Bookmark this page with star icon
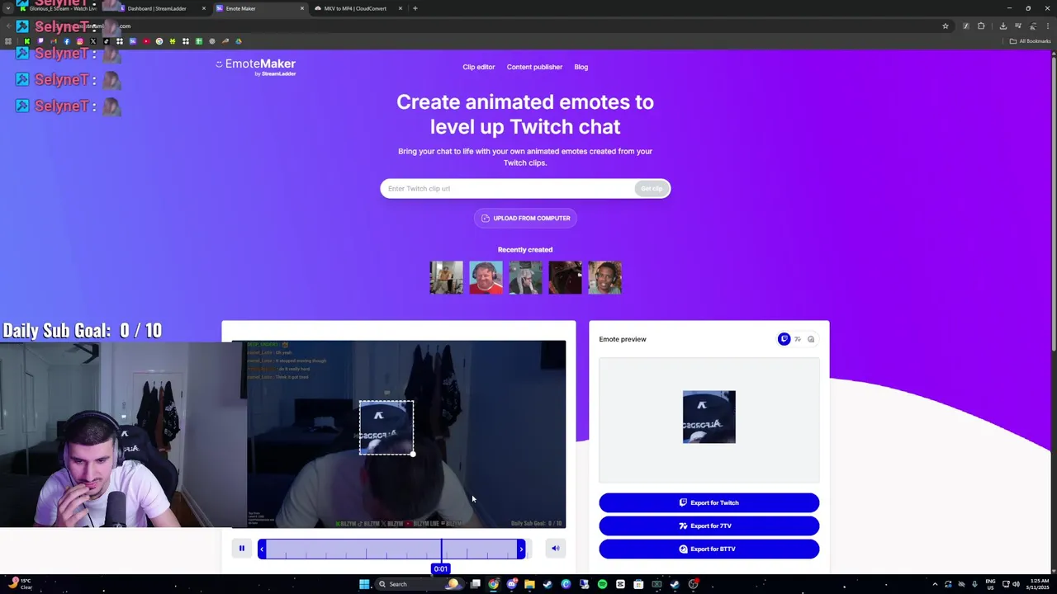Screen dimensions: 1057x594 pos(946,26)
